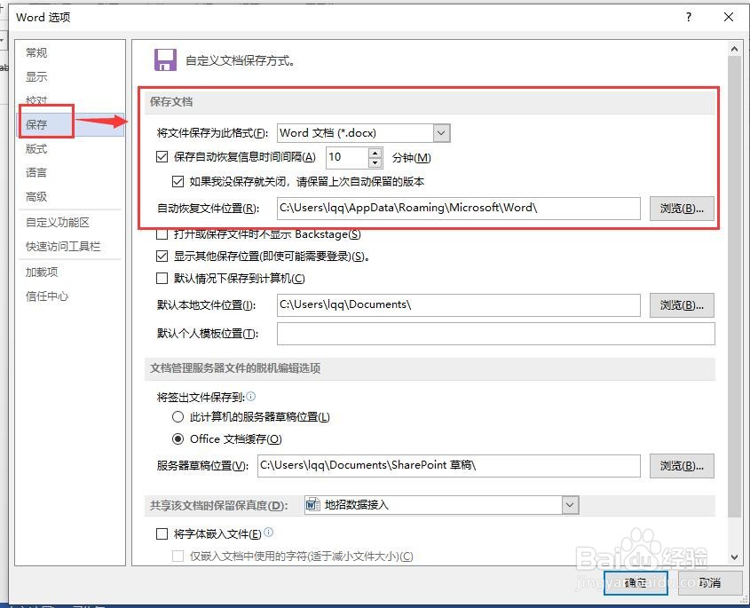
Task: Click the 确定 button
Action: tap(636, 582)
